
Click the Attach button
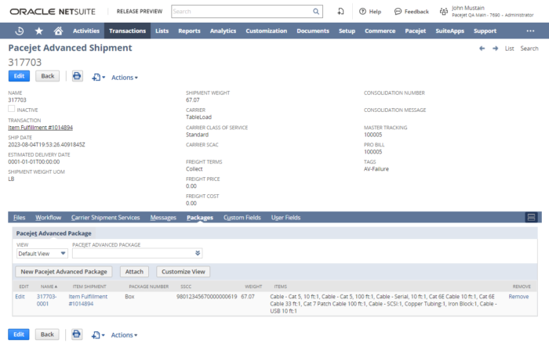pos(134,272)
